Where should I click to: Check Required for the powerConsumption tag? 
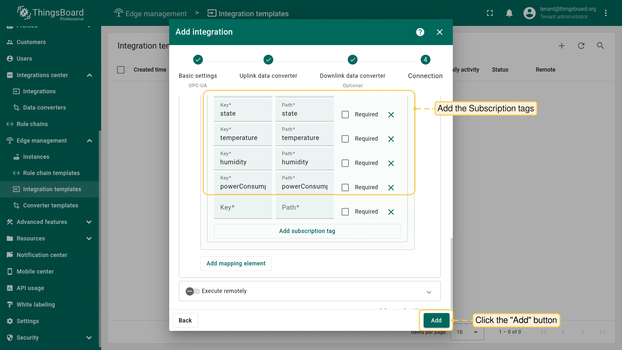click(x=345, y=188)
